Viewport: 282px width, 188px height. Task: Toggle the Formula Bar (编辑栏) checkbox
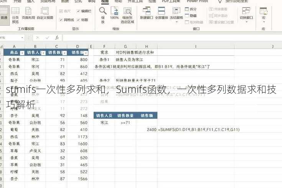(x=78, y=11)
